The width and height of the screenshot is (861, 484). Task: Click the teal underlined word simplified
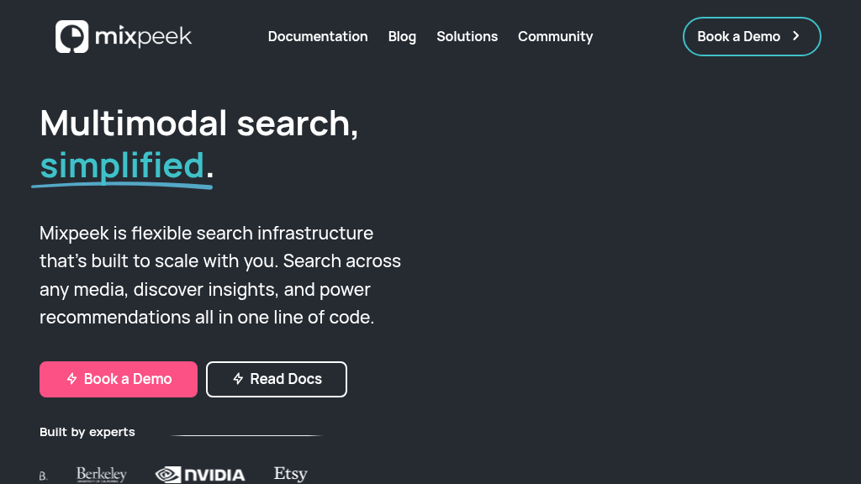coord(122,166)
